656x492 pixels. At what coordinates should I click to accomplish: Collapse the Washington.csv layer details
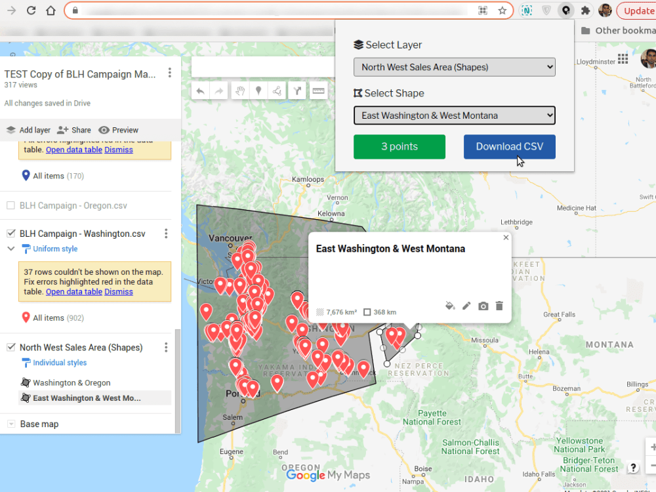click(11, 249)
